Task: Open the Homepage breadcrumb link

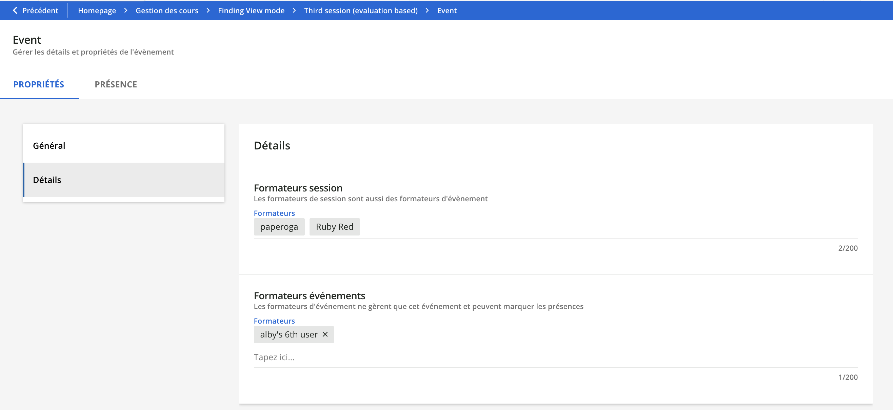Action: click(x=97, y=11)
